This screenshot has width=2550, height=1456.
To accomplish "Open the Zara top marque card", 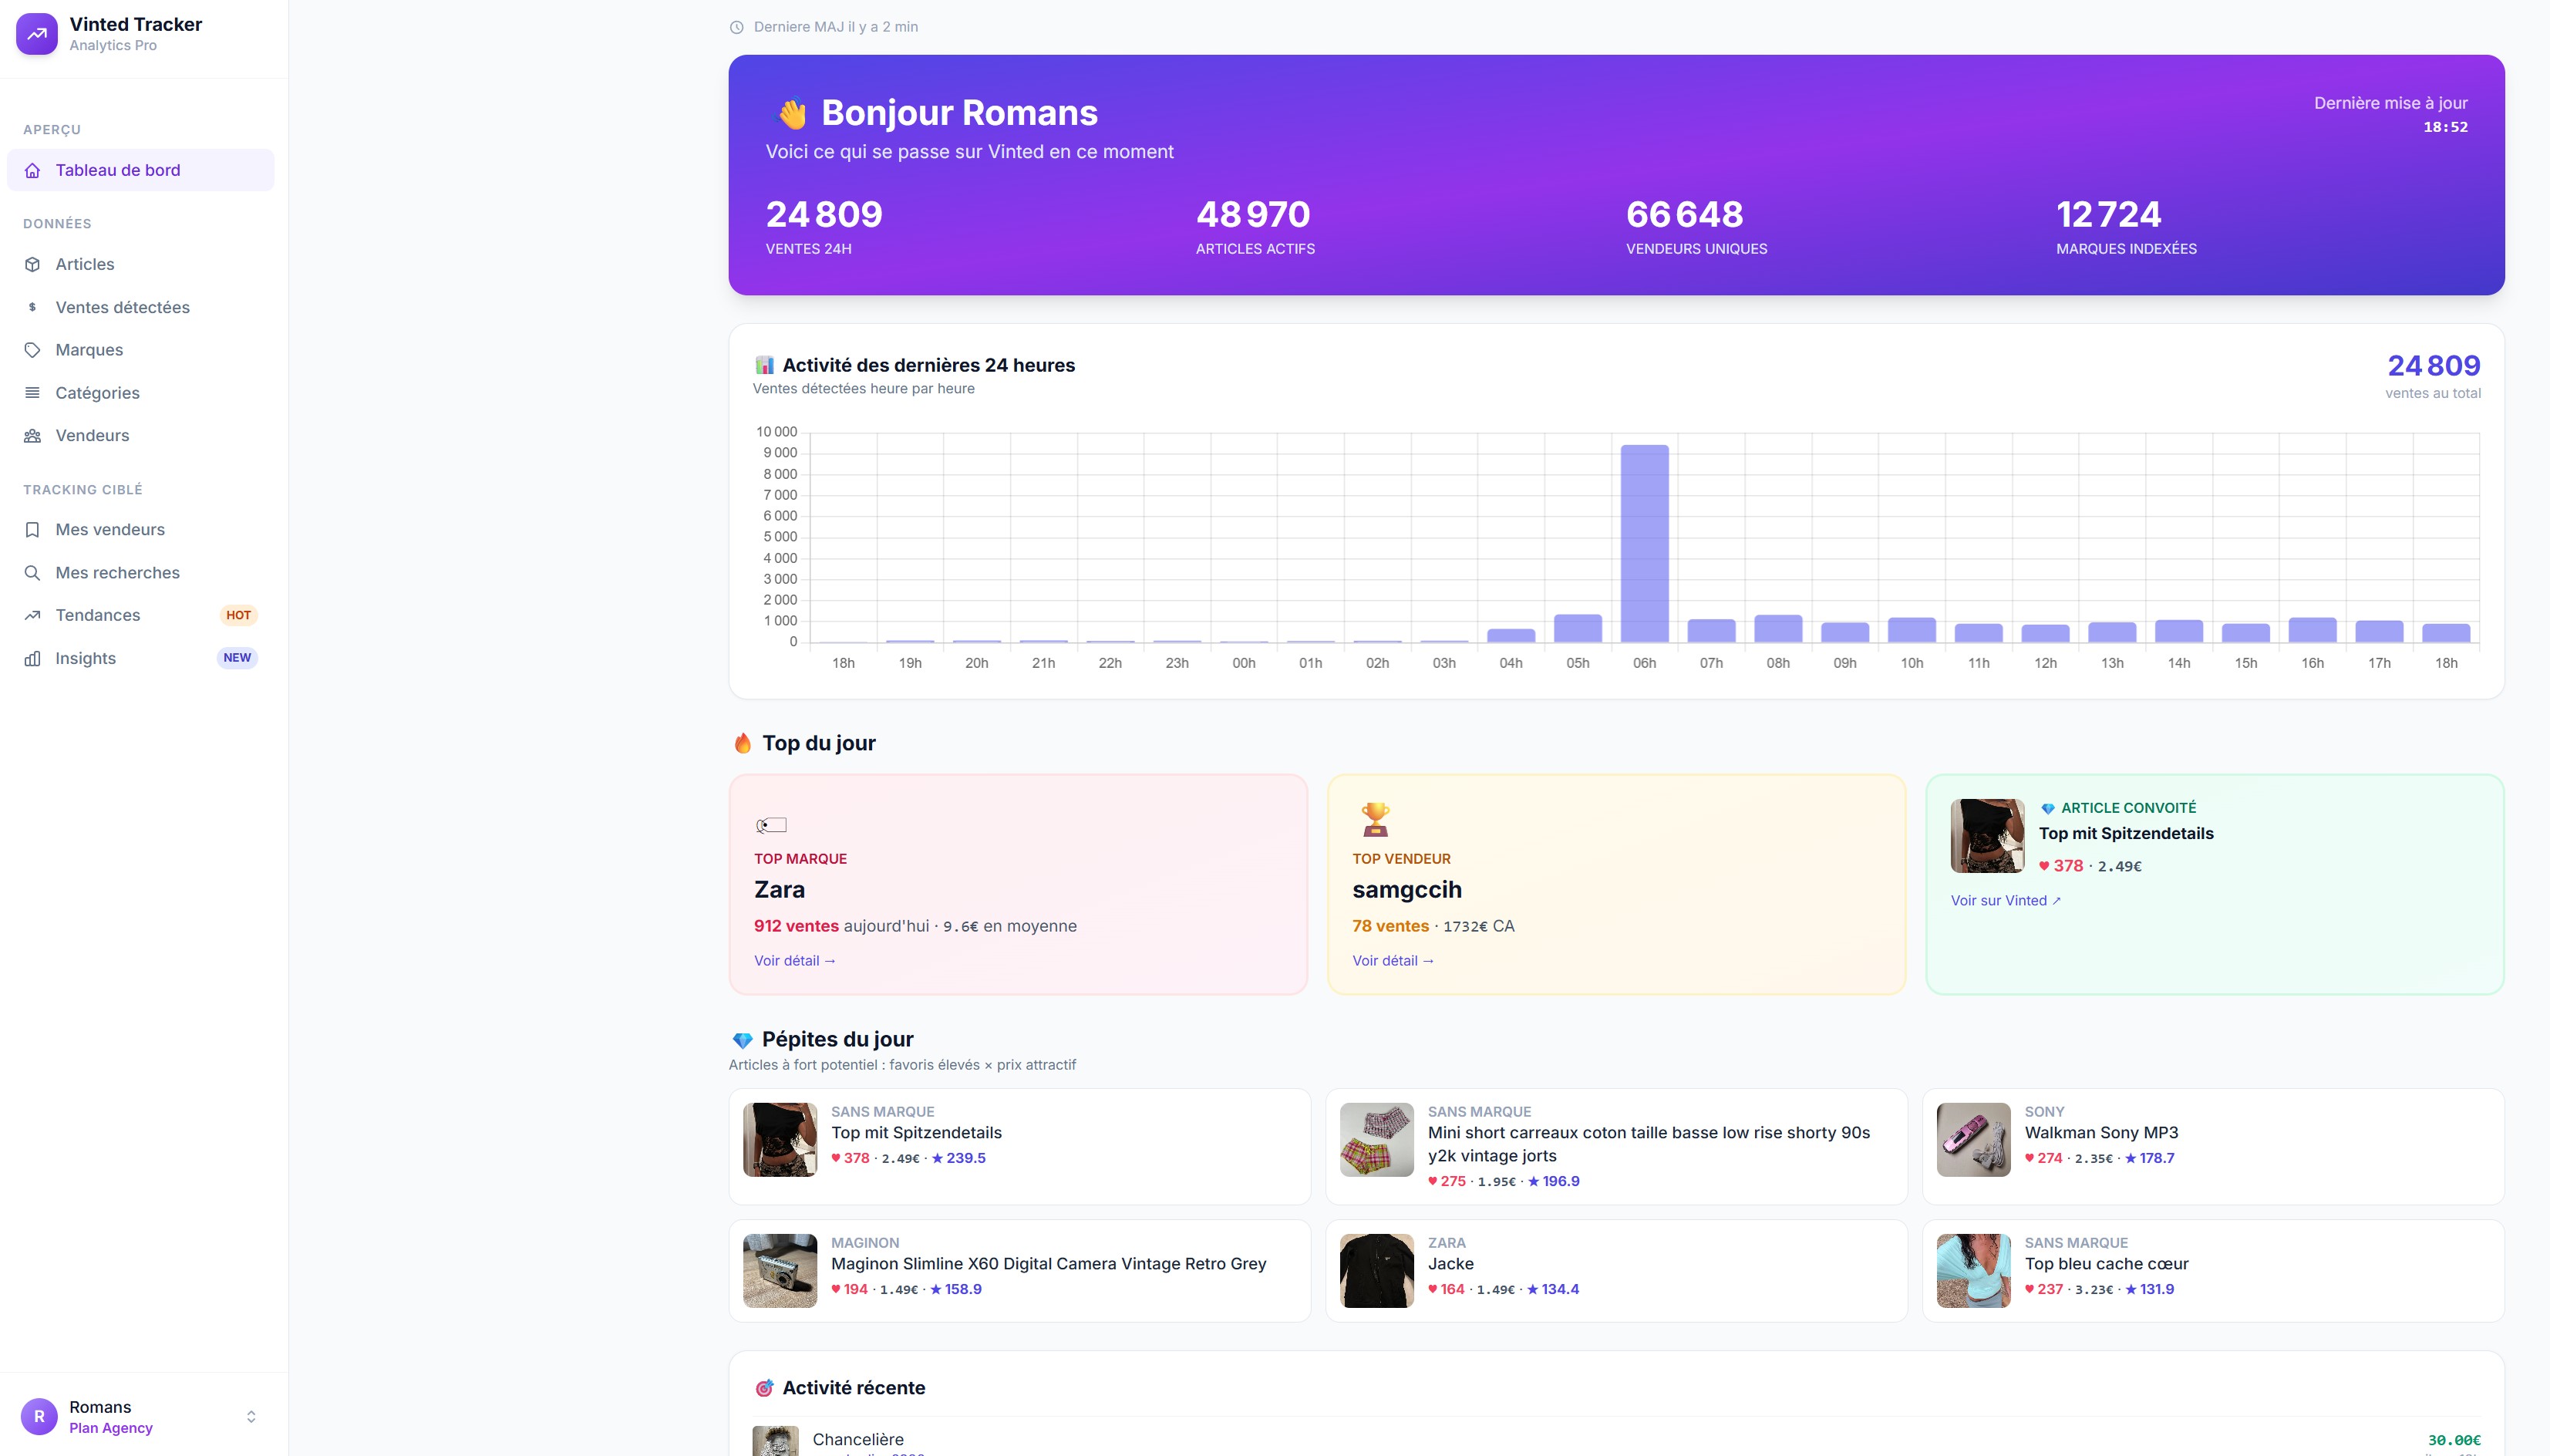I will (1019, 884).
